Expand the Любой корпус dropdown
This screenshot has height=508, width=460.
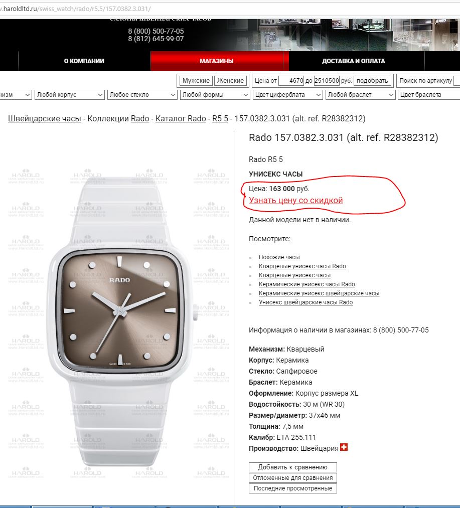point(70,95)
